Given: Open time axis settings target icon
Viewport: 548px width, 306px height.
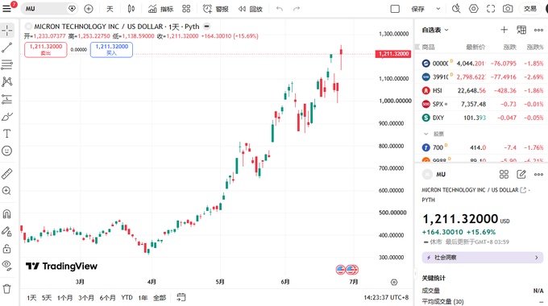Looking at the screenshot, I should 394,282.
